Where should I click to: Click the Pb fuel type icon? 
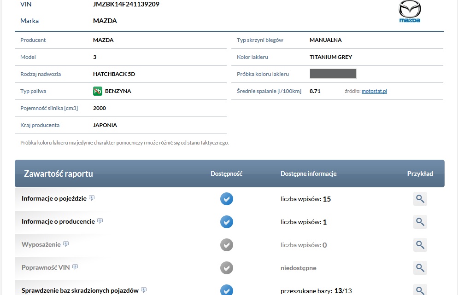(x=97, y=91)
